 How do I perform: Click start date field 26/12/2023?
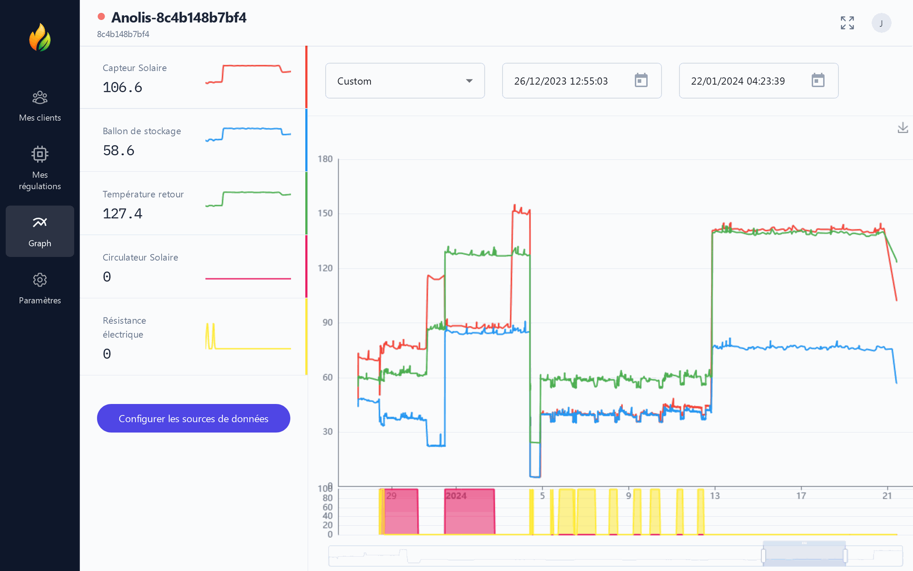pos(561,81)
